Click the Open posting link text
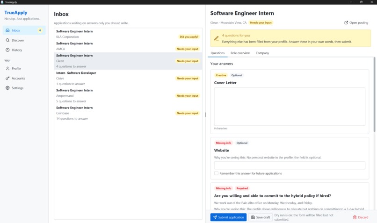Image resolution: width=377 pixels, height=223 pixels. 359,22
